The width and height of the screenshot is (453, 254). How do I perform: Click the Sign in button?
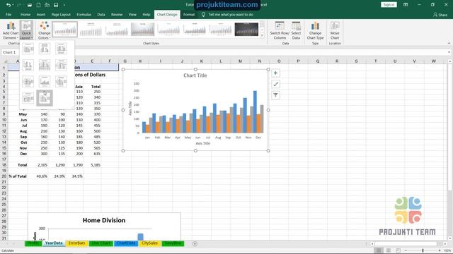389,5
